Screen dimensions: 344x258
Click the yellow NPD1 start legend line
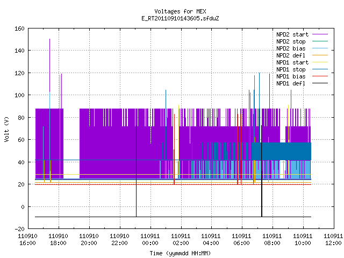tap(320, 62)
